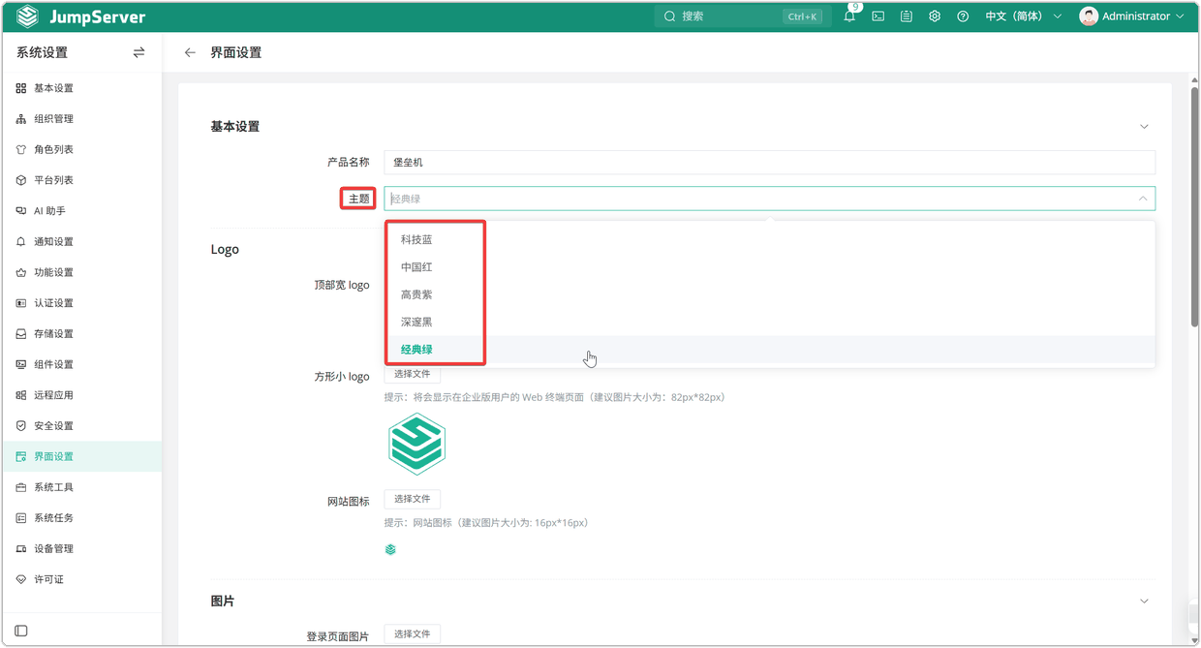The height and width of the screenshot is (648, 1201).
Task: Click the 组织管理 hierarchy icon
Action: coord(21,119)
